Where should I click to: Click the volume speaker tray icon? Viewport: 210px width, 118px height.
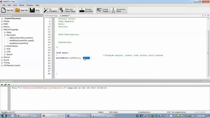(x=193, y=116)
